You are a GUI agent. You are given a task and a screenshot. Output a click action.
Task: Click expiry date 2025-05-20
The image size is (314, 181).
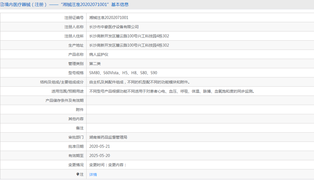coord(99,156)
